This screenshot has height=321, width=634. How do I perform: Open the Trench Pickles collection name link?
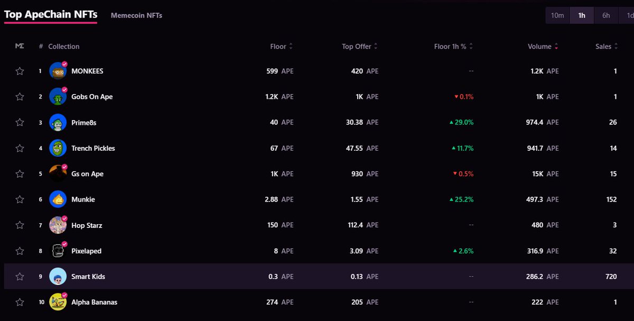(x=93, y=148)
